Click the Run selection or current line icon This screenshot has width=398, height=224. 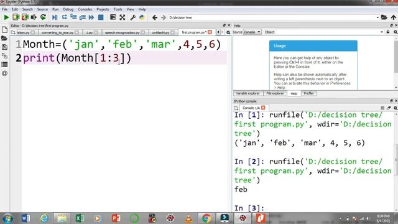point(34,17)
